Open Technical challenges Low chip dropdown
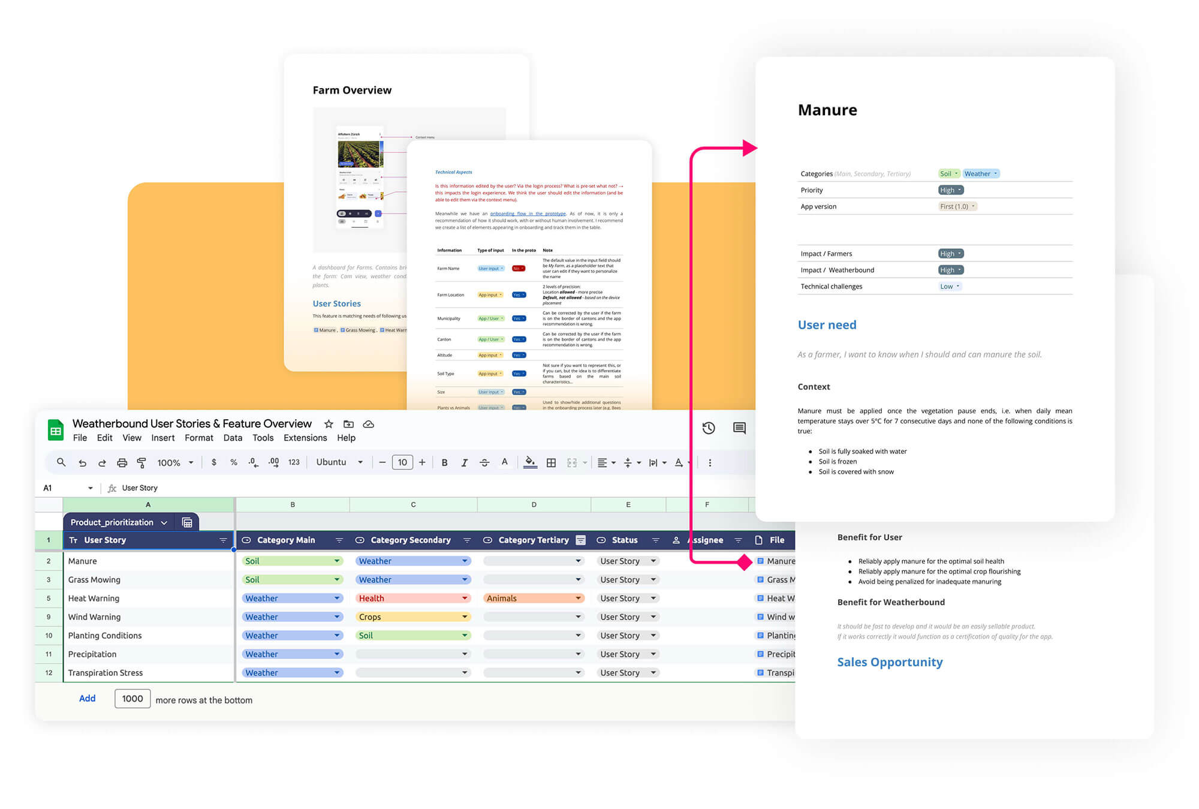The width and height of the screenshot is (1199, 809). [x=950, y=286]
